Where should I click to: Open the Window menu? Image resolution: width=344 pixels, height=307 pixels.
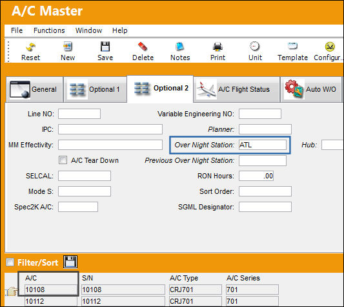[x=88, y=30]
